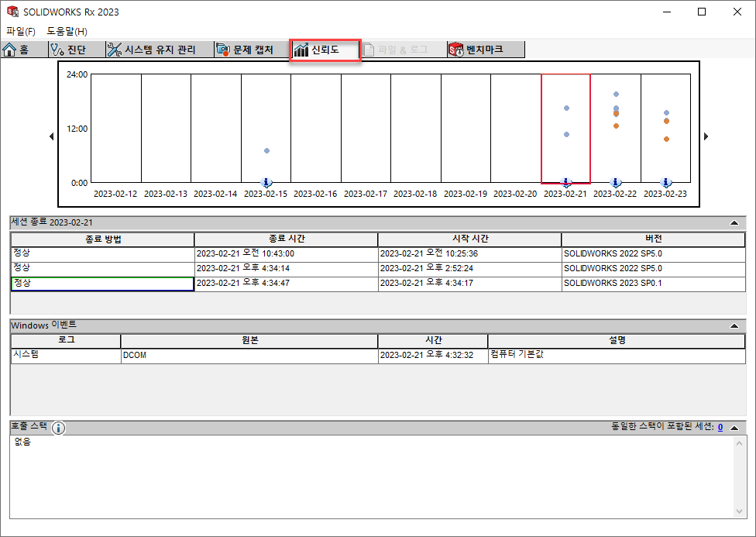Show earlier dates with the left chart arrow
Viewport: 756px width, 537px height.
pyautogui.click(x=52, y=136)
